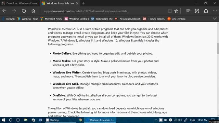Open the Wi-Fi network flyout
Screen dimensions: 219x123
175,120
